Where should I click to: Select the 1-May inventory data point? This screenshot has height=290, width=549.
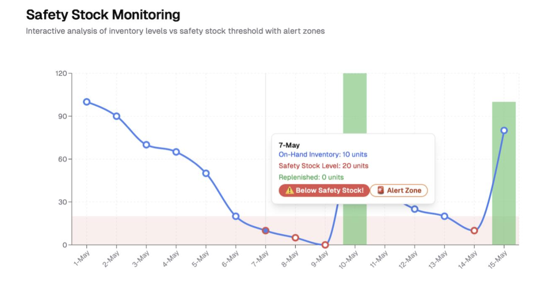click(x=86, y=102)
